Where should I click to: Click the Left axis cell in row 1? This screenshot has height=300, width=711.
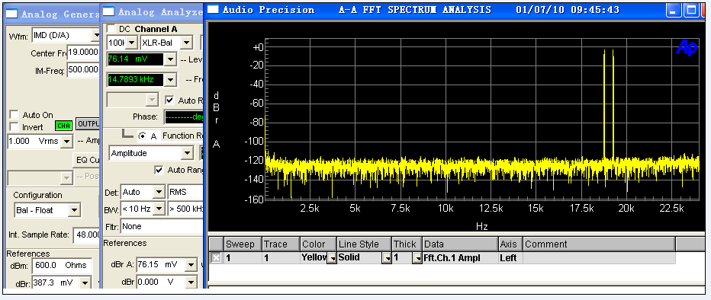point(510,258)
